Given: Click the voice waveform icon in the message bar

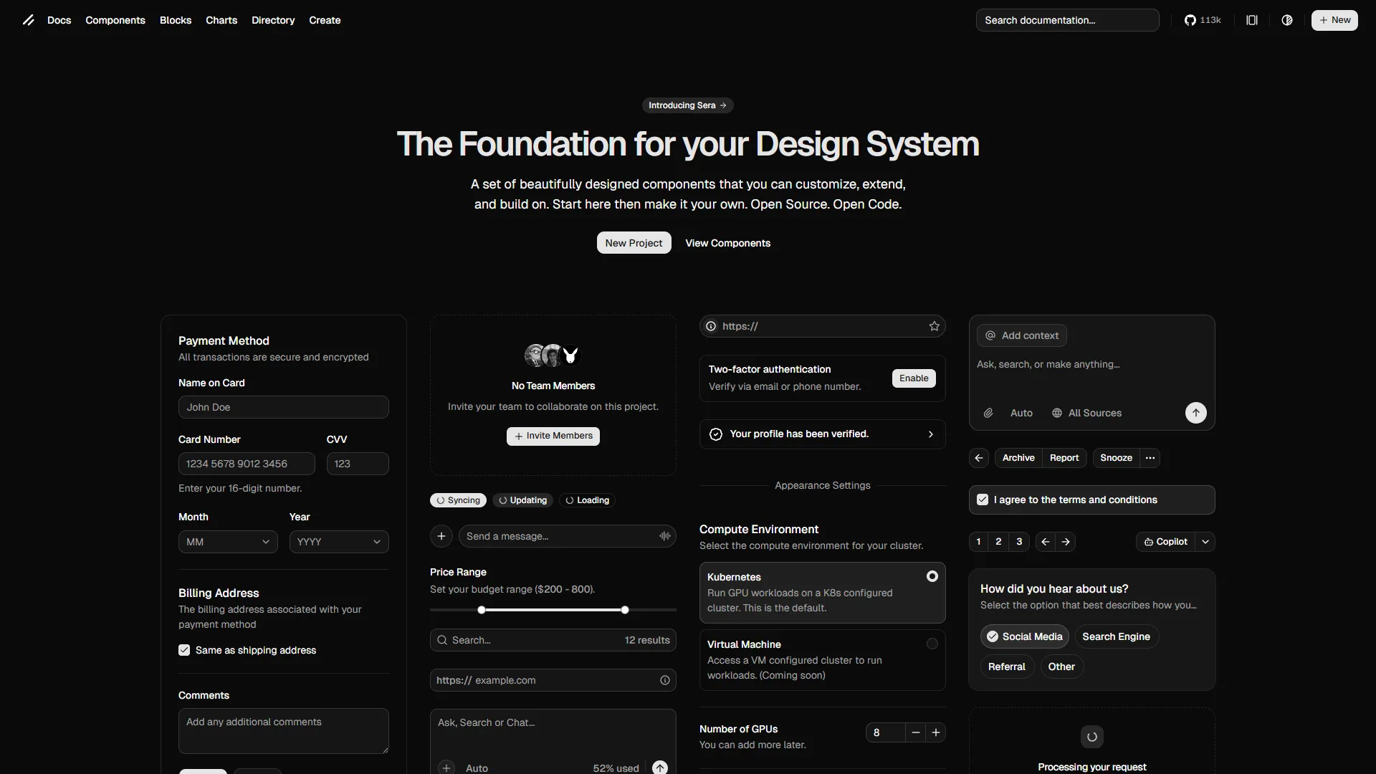Looking at the screenshot, I should pos(664,535).
